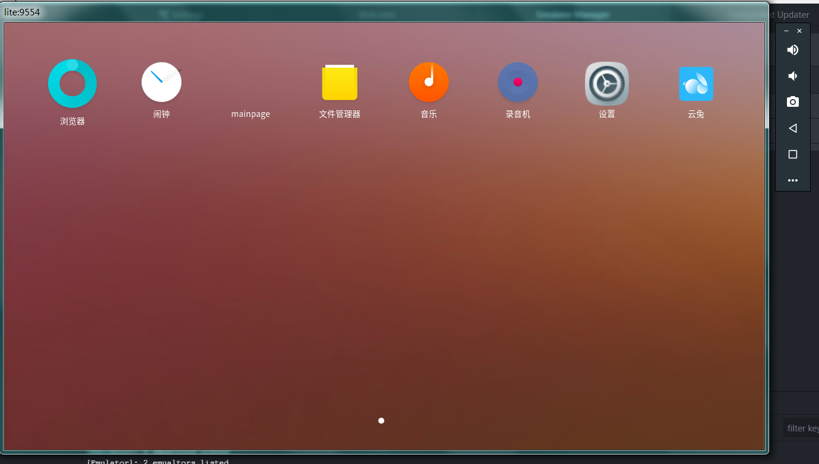The height and width of the screenshot is (464, 819).
Task: Open the mainpage app shortcut
Action: point(251,114)
